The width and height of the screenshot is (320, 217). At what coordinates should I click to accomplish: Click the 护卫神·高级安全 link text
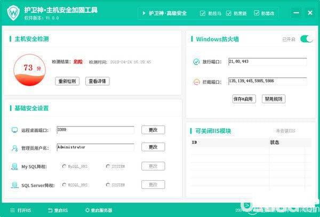(x=167, y=13)
